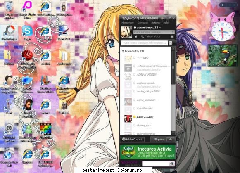Open Microsoft LifeCam shortcut
Viewport: 240px width, 173px height.
[x=9, y=133]
